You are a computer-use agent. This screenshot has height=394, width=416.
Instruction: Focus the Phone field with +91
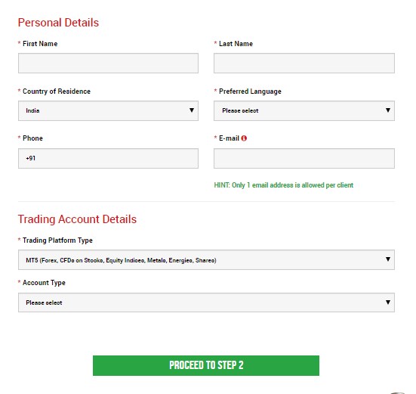tap(108, 158)
